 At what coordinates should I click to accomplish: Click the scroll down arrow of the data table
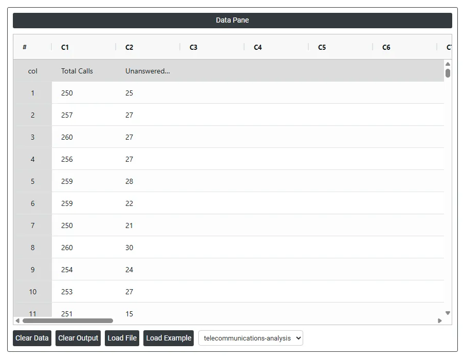tap(448, 313)
